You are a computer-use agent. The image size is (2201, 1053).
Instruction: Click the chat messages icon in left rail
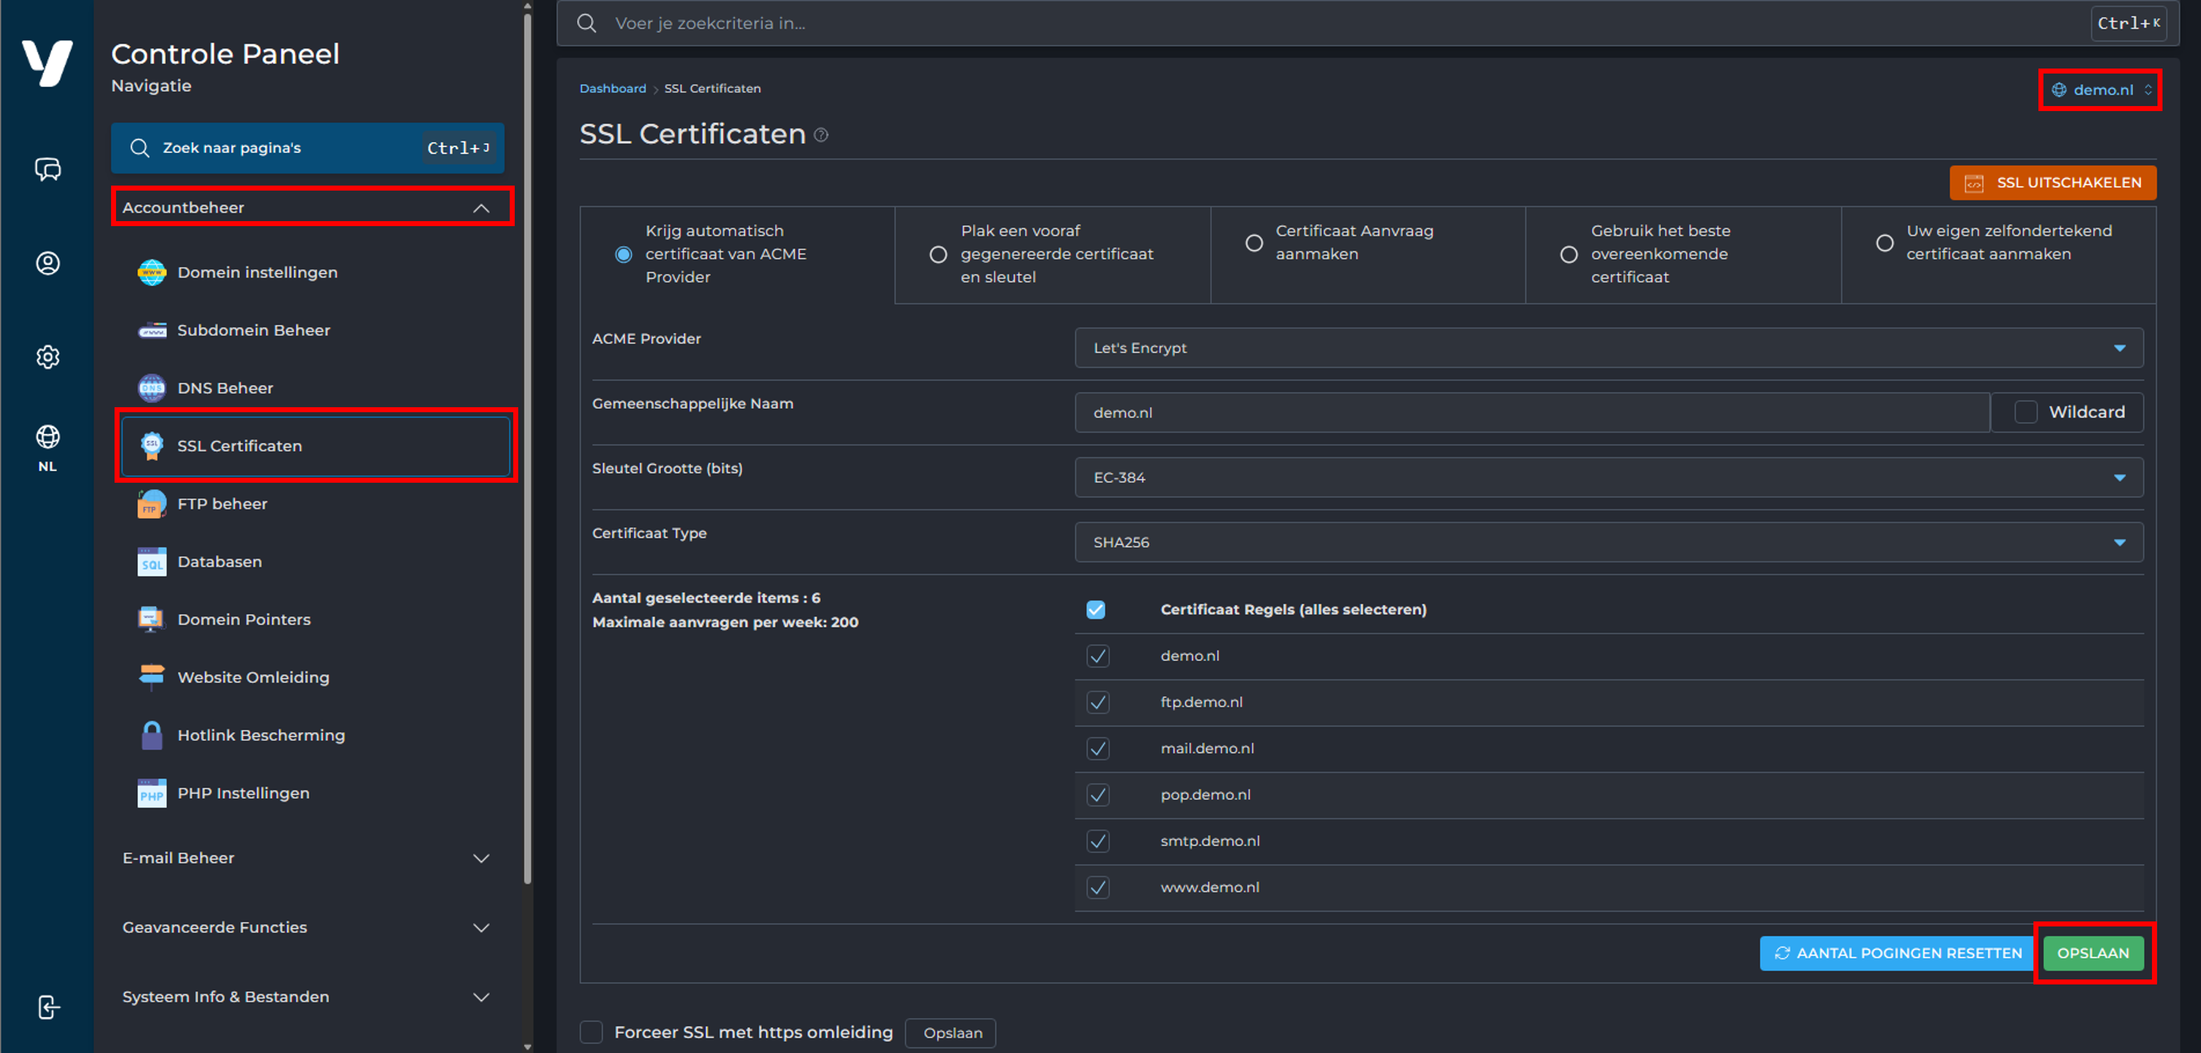pos(48,169)
